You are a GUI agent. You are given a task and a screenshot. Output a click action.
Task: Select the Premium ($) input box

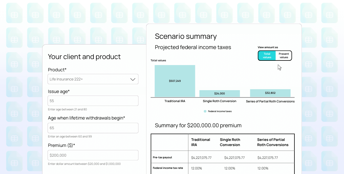93,155
